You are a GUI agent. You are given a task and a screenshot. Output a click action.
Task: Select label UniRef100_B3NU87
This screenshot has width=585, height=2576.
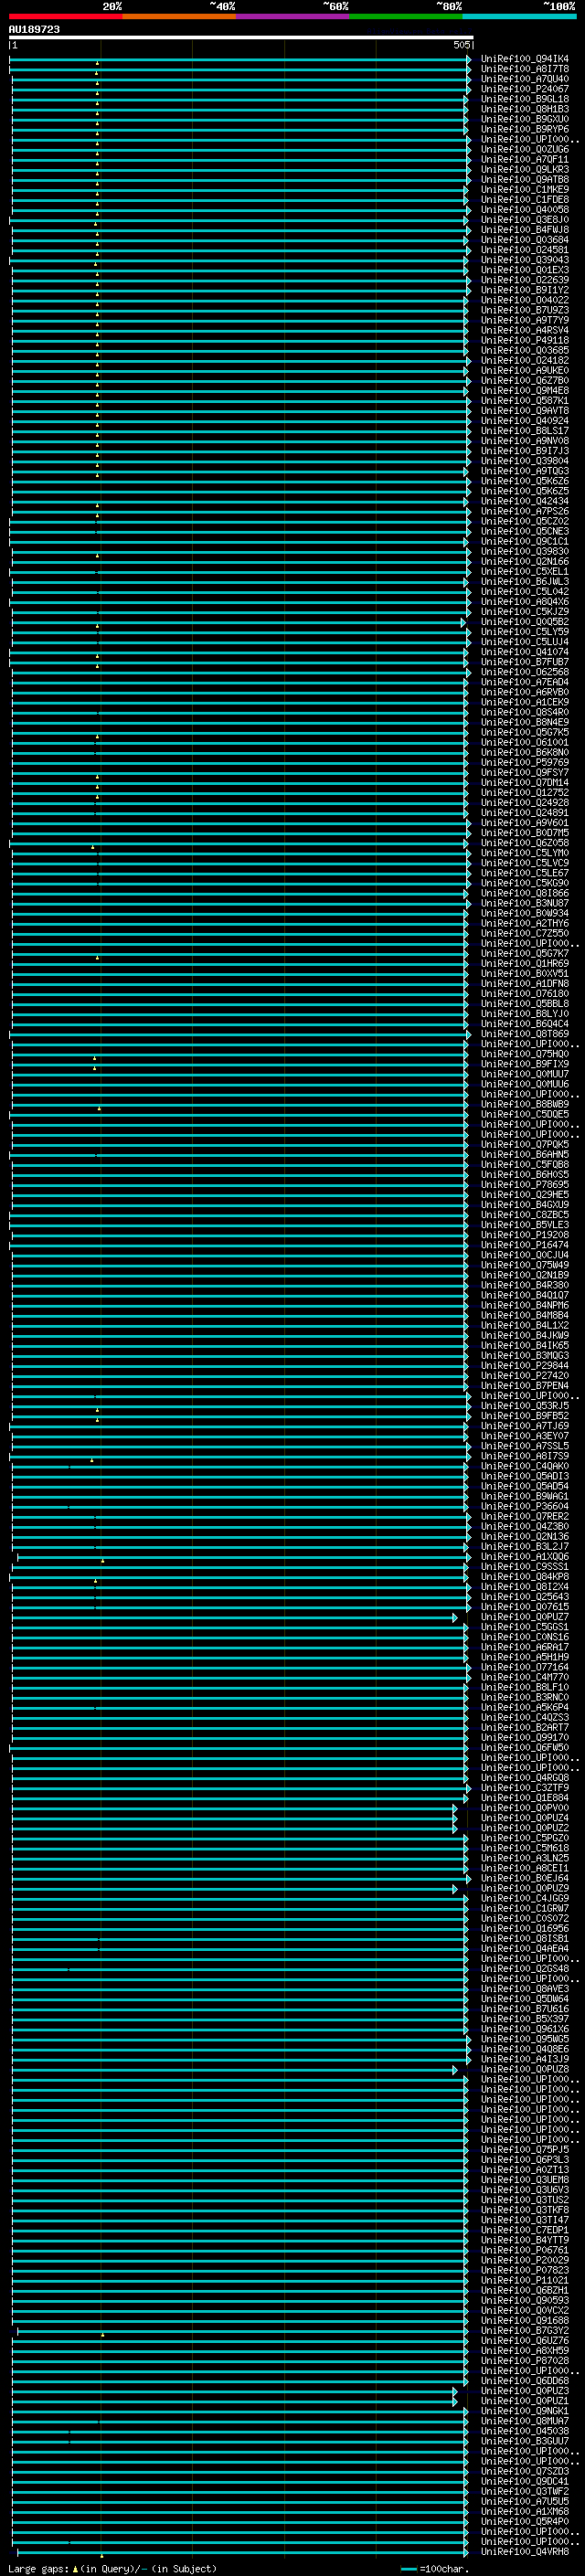[524, 903]
